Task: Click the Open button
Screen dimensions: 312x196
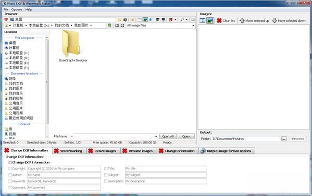Action: click(186, 136)
